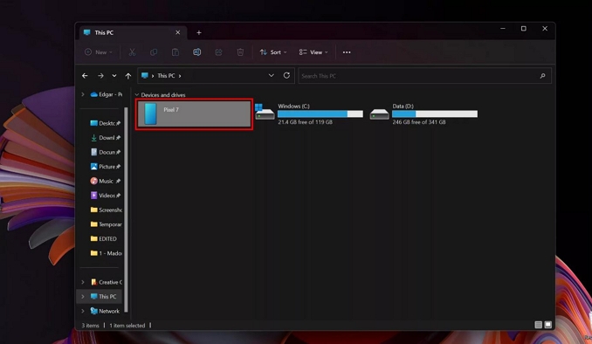Select the Windows (C:) drive icon

click(x=265, y=113)
